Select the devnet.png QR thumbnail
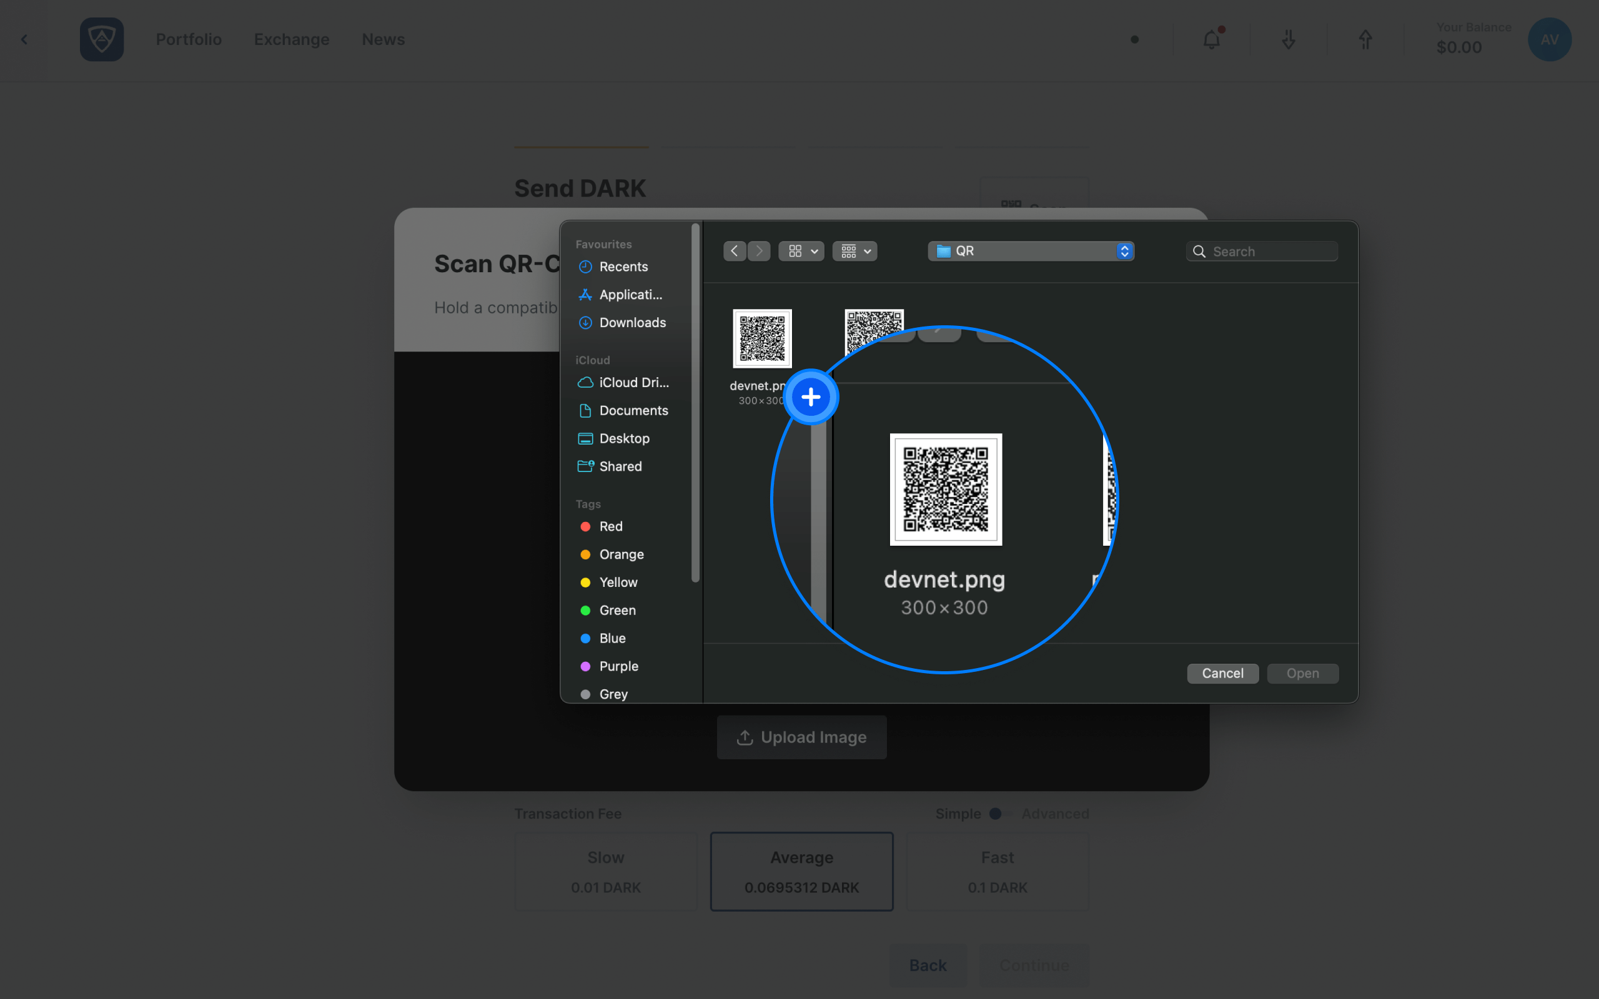Image resolution: width=1599 pixels, height=999 pixels. [762, 338]
